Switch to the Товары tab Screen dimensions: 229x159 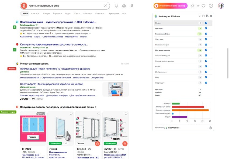coord(46,13)
